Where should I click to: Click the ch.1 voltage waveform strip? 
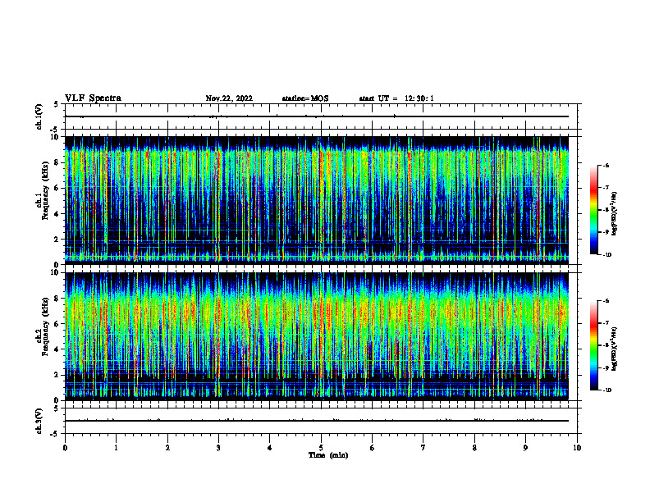click(x=321, y=116)
